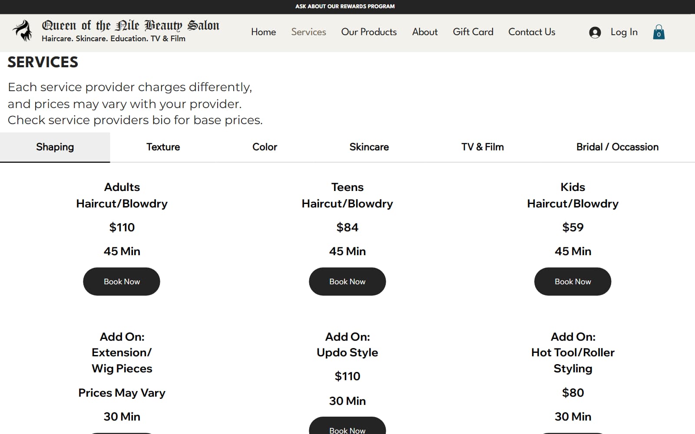
Task: Click the $59 price
Action: [573, 227]
